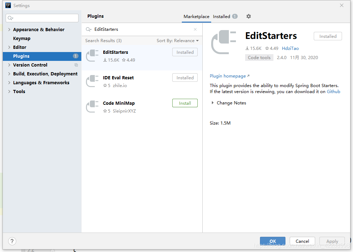Click the Plugins update count badge
353x252 pixels.
(75, 56)
